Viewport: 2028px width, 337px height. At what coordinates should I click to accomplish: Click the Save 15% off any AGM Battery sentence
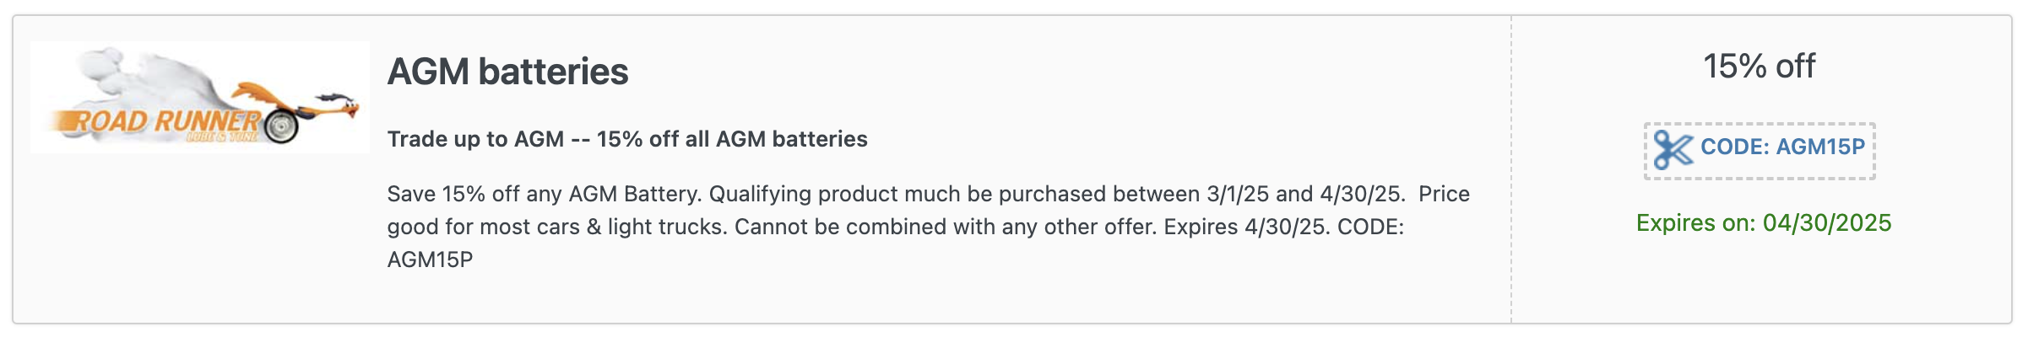pos(545,194)
